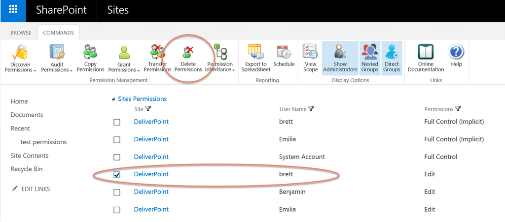The image size is (505, 222).
Task: Open the SharePoint app launcher grid
Action: [x=13, y=9]
